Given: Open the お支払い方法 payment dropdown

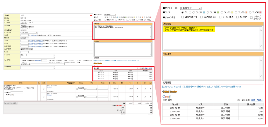Looking at the screenshot, I should tap(29, 32).
